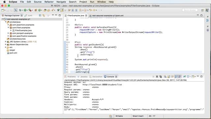Toggle Scroll Lock in the Console

click(169, 77)
